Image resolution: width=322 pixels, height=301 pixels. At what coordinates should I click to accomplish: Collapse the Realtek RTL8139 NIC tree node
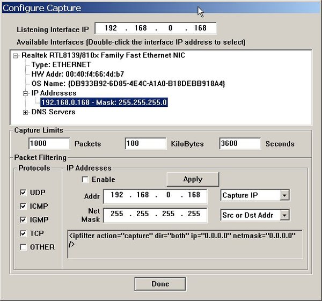[16, 55]
